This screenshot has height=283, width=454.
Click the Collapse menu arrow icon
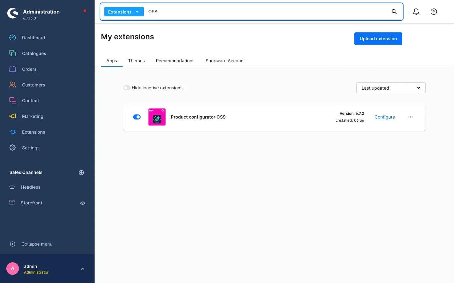[x=13, y=244]
